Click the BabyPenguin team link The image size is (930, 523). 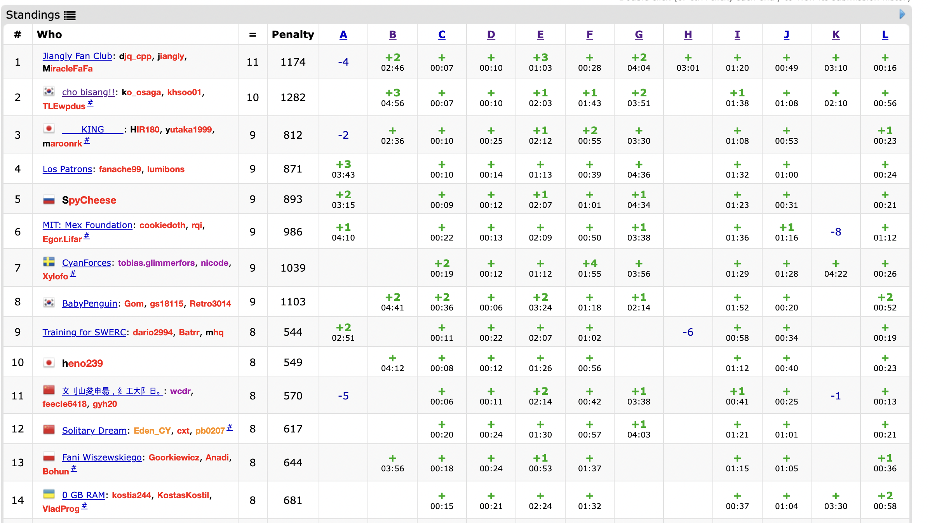(x=90, y=304)
